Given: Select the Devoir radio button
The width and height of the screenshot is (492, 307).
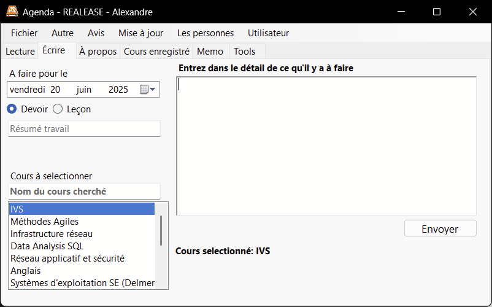Looking at the screenshot, I should (x=12, y=109).
